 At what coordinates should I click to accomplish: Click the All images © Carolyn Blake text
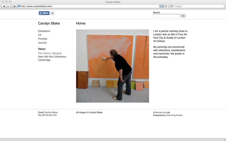89,112
